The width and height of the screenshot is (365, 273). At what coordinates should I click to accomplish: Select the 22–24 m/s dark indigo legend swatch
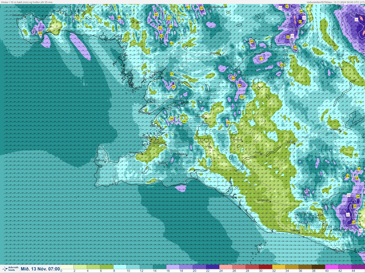212,267
